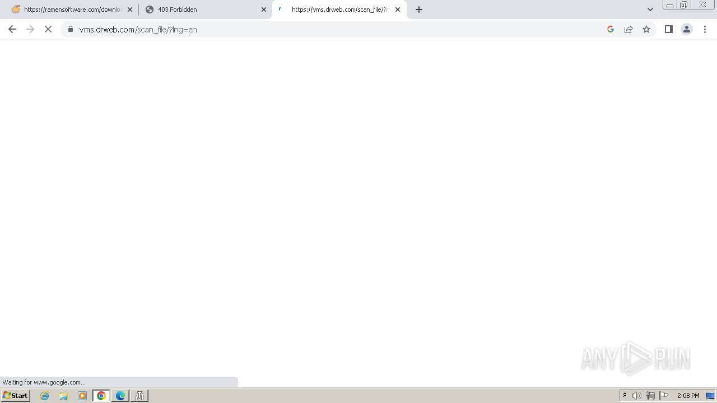This screenshot has height=403, width=717.
Task: Stop loading the page
Action: [x=48, y=29]
